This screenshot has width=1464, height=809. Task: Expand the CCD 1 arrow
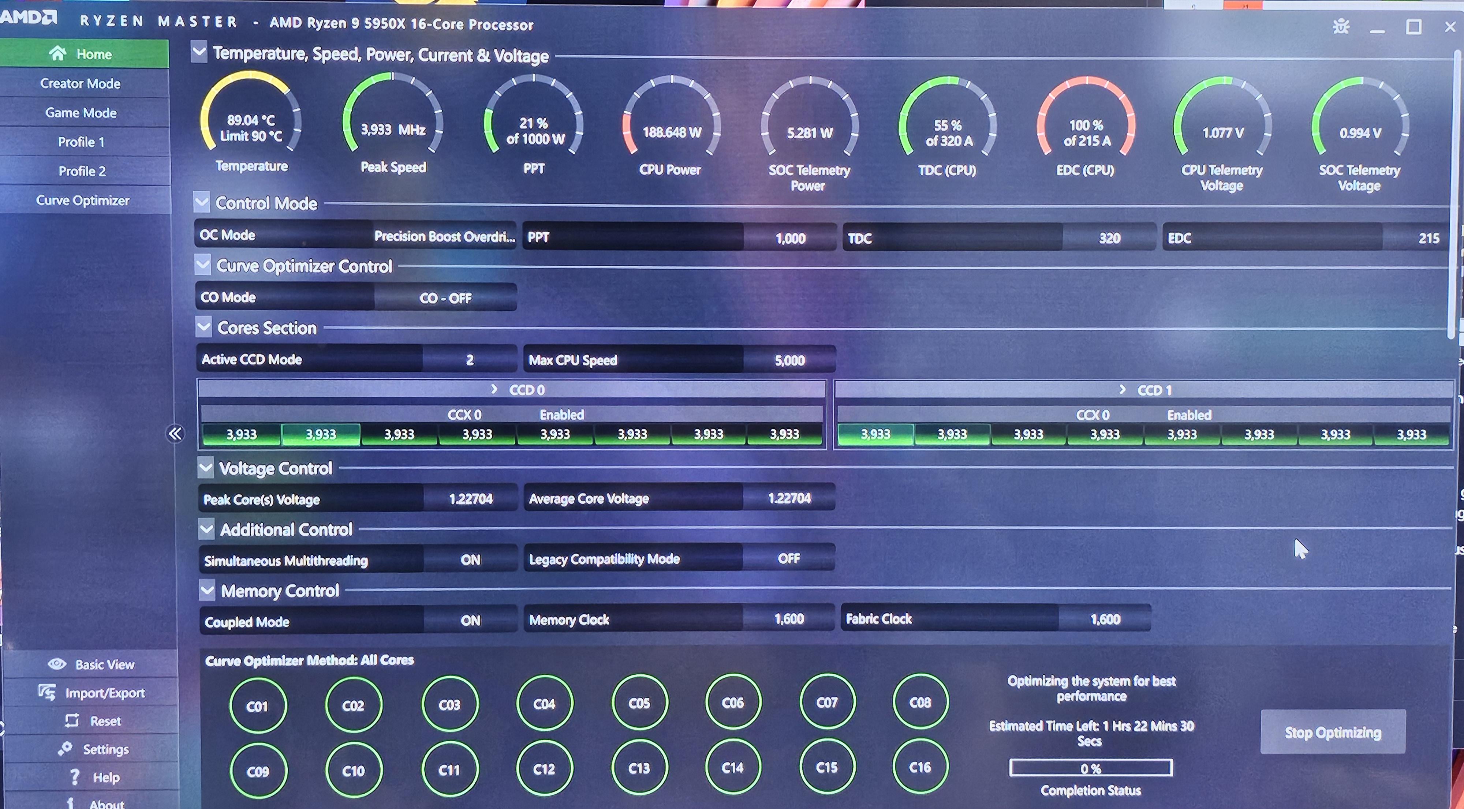[x=1122, y=389]
